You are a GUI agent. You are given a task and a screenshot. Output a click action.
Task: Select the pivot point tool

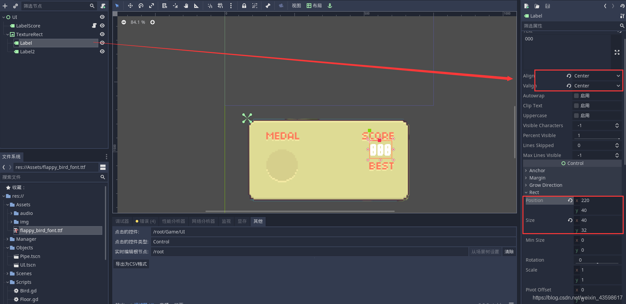pos(175,6)
